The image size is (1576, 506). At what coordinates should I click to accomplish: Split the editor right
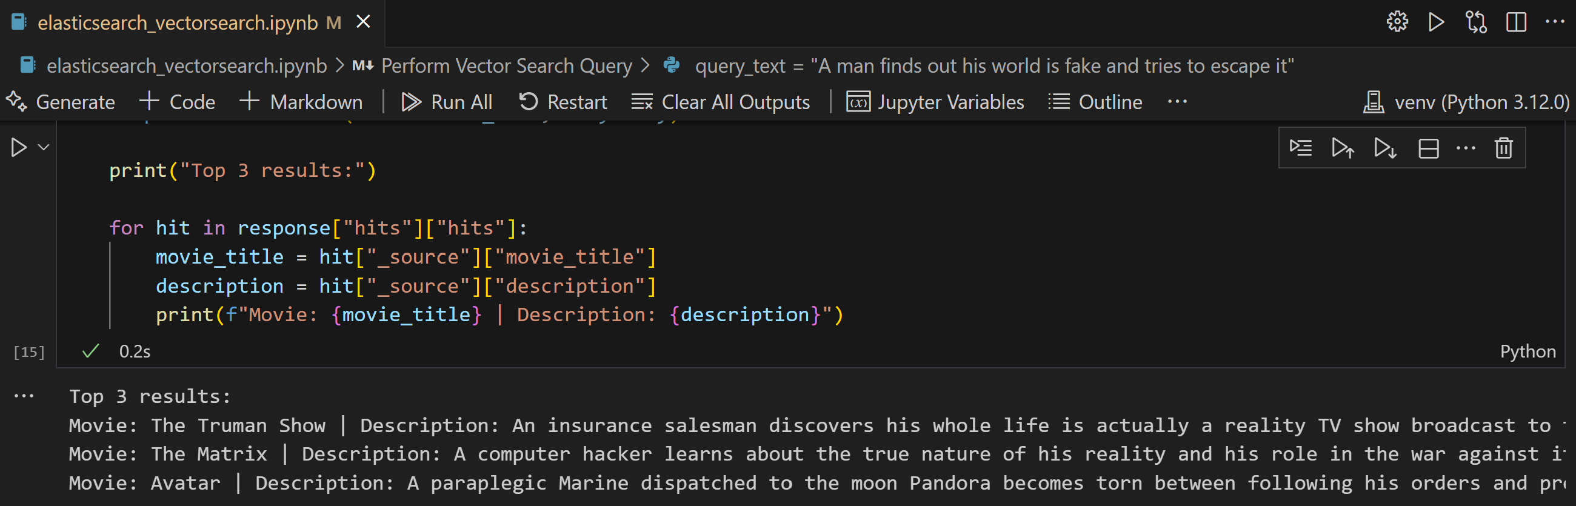(1516, 22)
